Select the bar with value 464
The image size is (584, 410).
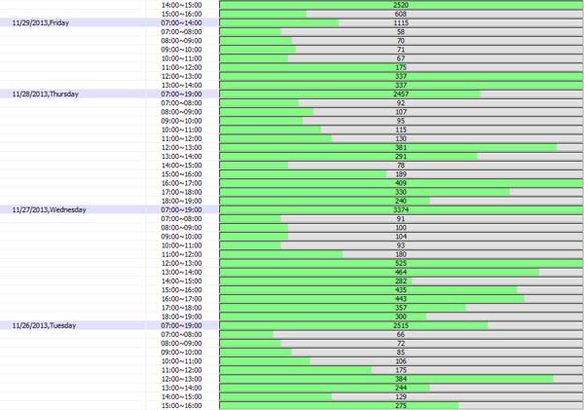(x=400, y=272)
